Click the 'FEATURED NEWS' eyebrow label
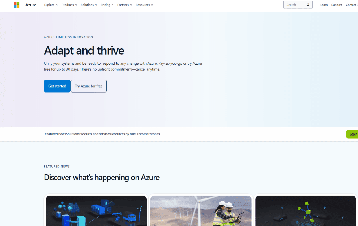 (x=57, y=167)
